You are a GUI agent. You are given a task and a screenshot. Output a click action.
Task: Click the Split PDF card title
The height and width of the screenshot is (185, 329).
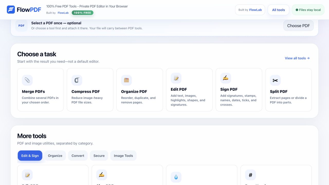[279, 91]
